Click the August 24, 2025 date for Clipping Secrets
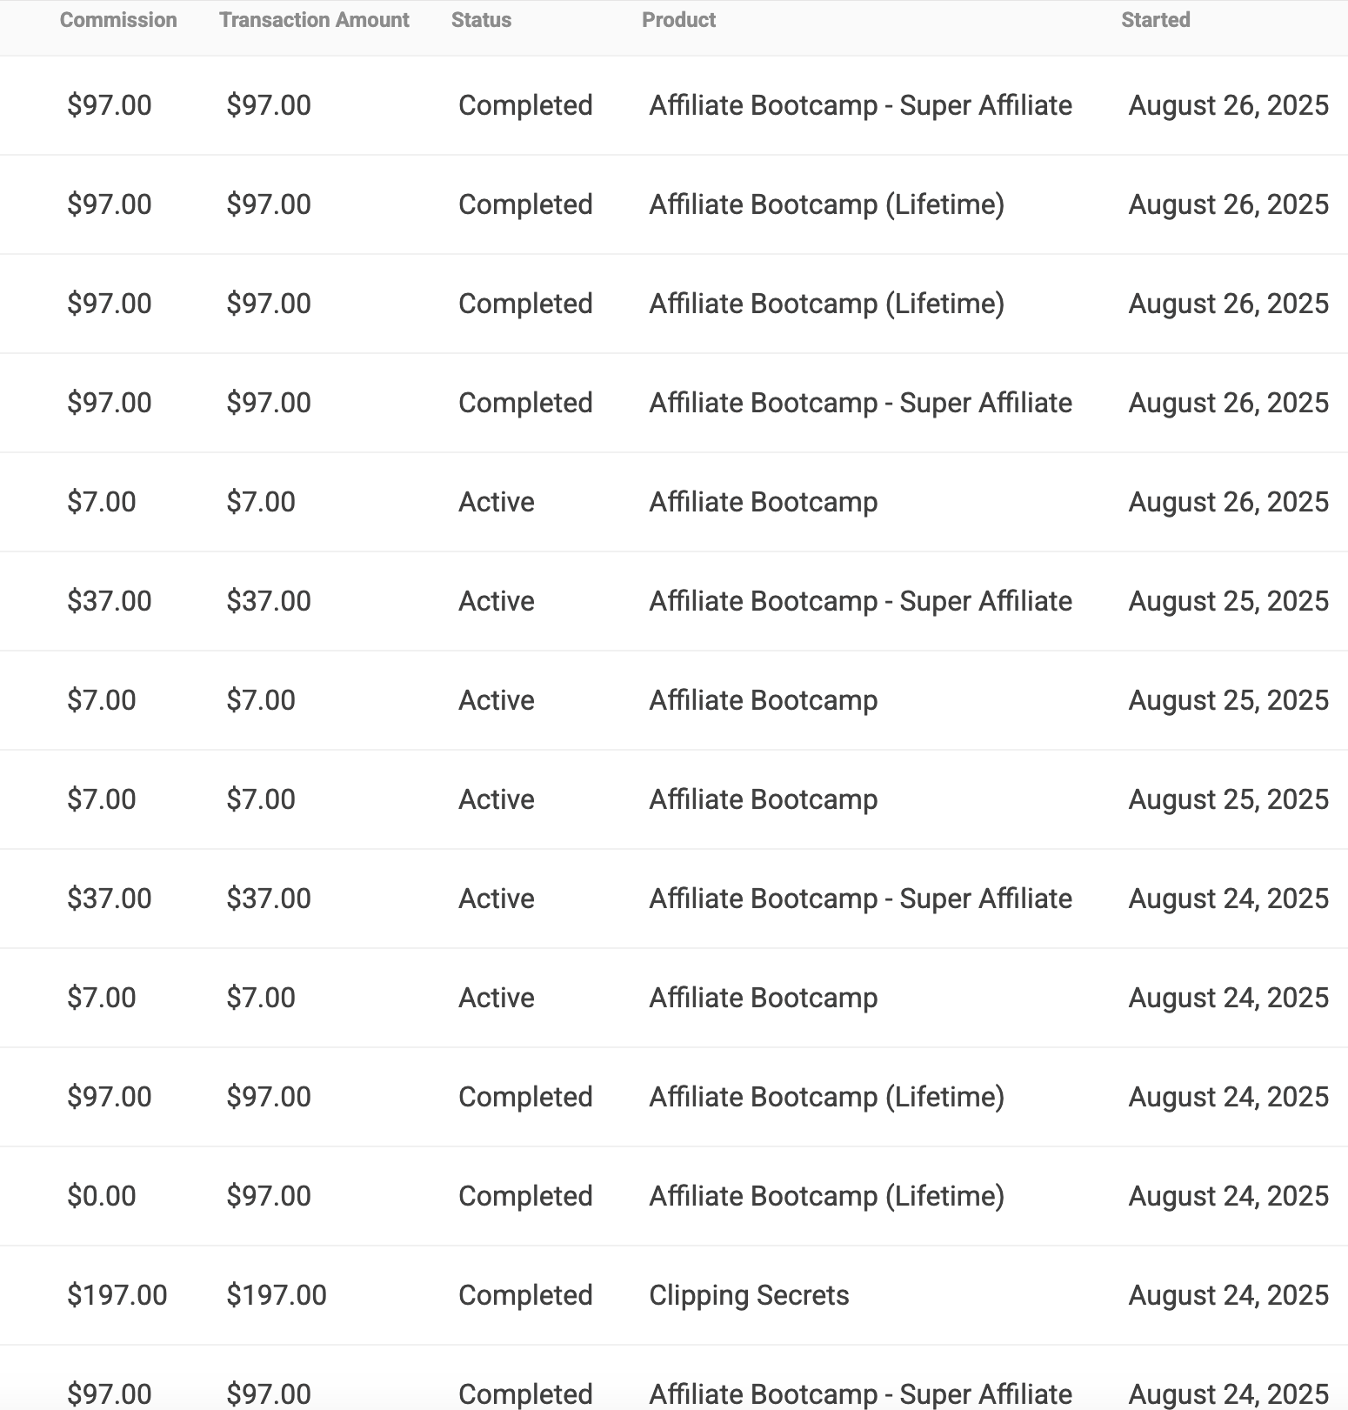Viewport: 1348px width, 1410px height. tap(1229, 1295)
